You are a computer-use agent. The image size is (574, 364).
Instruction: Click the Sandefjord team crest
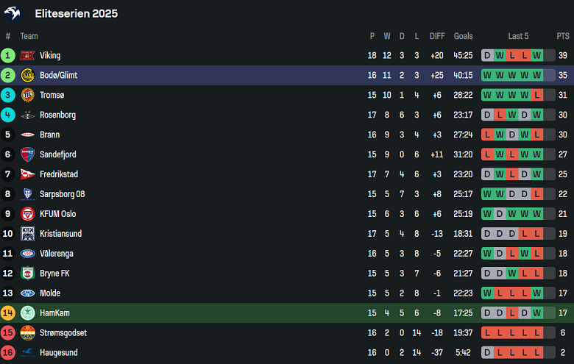pyautogui.click(x=27, y=154)
